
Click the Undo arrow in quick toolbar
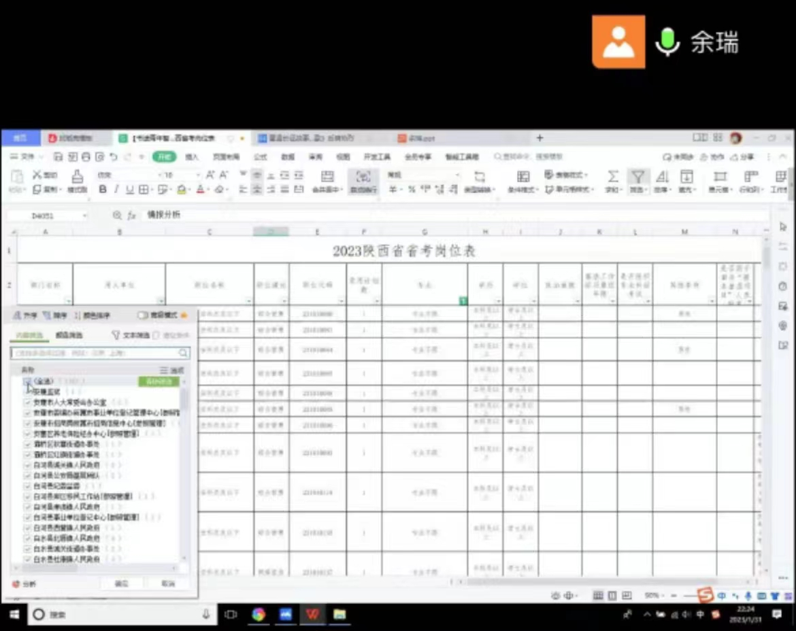[113, 157]
